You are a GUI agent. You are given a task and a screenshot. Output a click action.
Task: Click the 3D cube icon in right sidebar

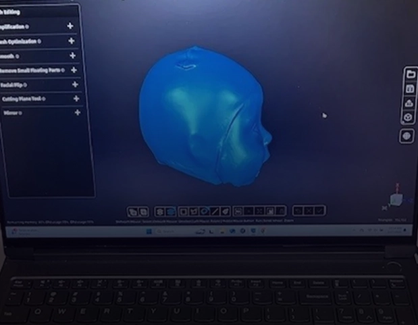coord(408,118)
